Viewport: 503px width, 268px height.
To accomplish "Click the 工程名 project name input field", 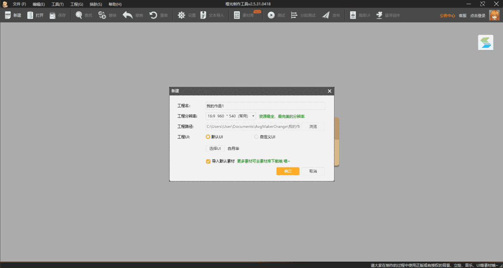I will coord(265,105).
